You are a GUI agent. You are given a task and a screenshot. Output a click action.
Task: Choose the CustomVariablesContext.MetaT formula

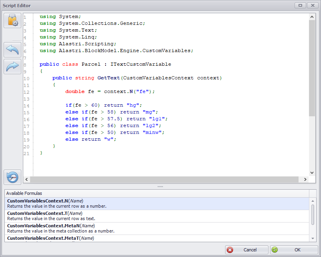tap(80, 238)
